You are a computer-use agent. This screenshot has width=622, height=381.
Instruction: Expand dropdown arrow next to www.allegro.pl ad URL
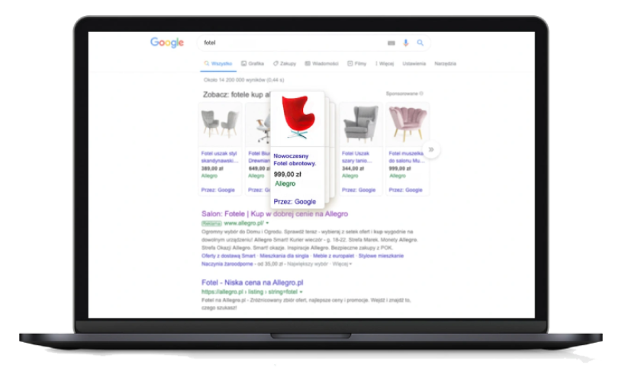click(x=267, y=223)
